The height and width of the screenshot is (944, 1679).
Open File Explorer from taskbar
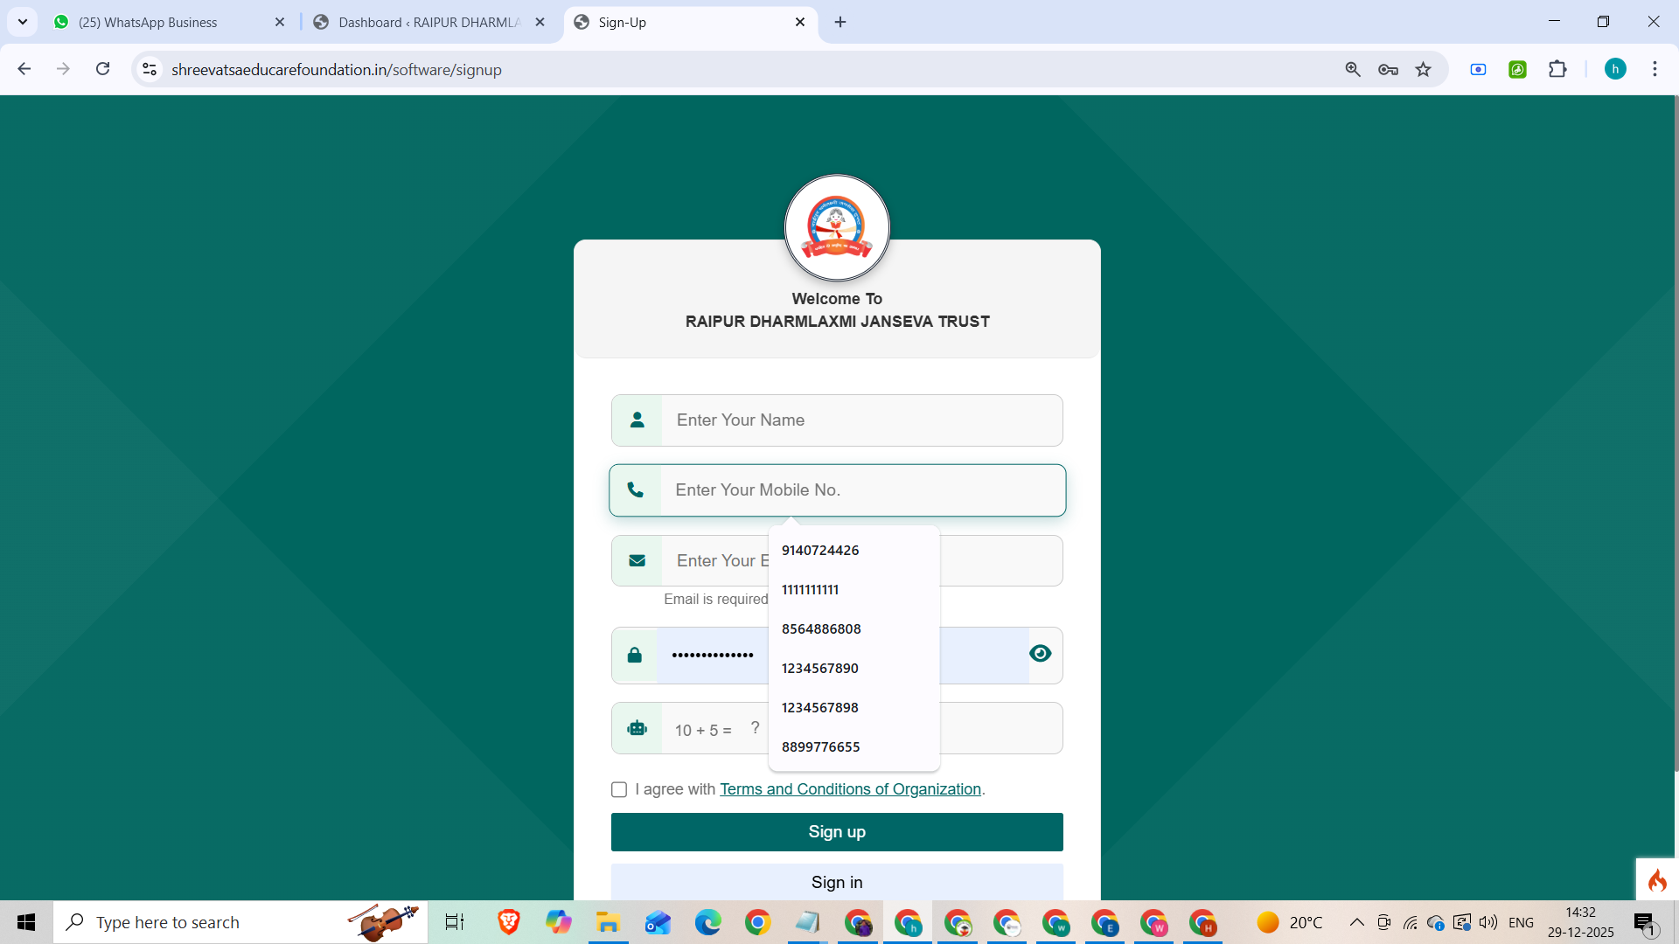[608, 922]
